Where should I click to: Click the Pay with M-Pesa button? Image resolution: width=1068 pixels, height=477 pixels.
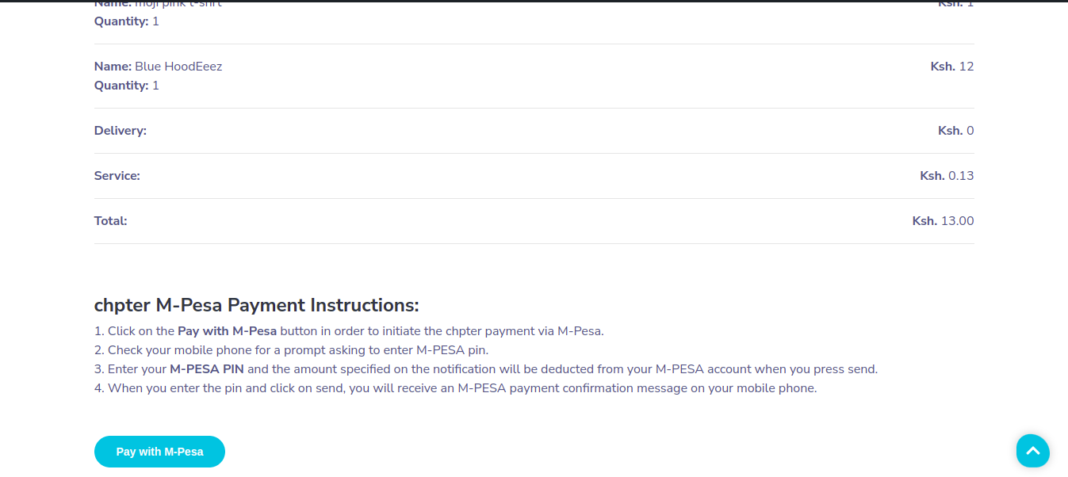[159, 452]
